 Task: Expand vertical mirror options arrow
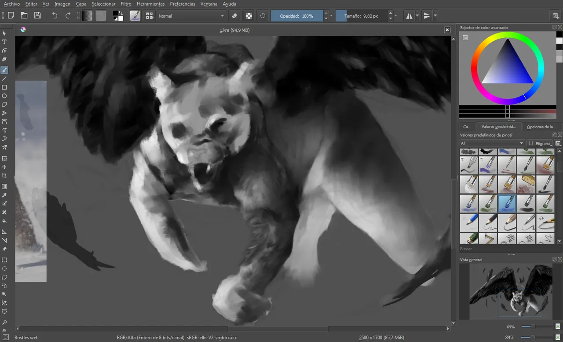pyautogui.click(x=435, y=16)
